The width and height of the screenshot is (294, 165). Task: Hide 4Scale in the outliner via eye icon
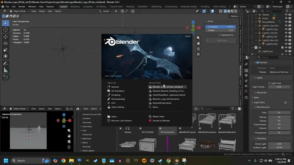tap(286, 15)
